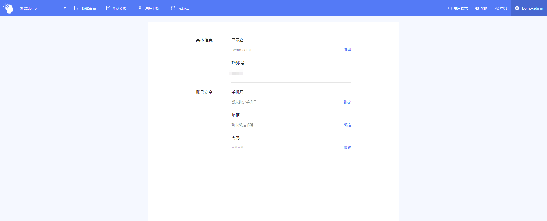Image resolution: width=547 pixels, height=221 pixels.
Task: Click 绑定 next to 暂未绑定邮箱
Action: (347, 125)
